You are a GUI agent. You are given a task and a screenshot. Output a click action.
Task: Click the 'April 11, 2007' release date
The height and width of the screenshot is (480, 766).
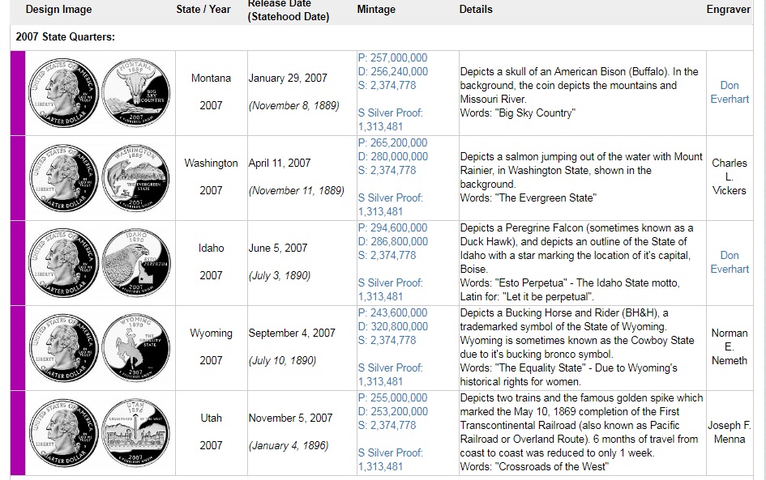click(x=280, y=163)
